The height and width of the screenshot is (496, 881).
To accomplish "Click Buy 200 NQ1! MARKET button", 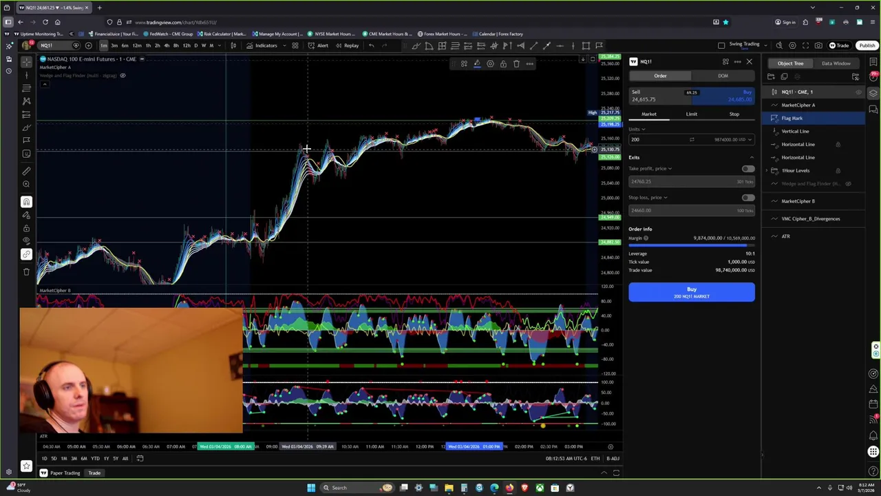I will point(691,293).
